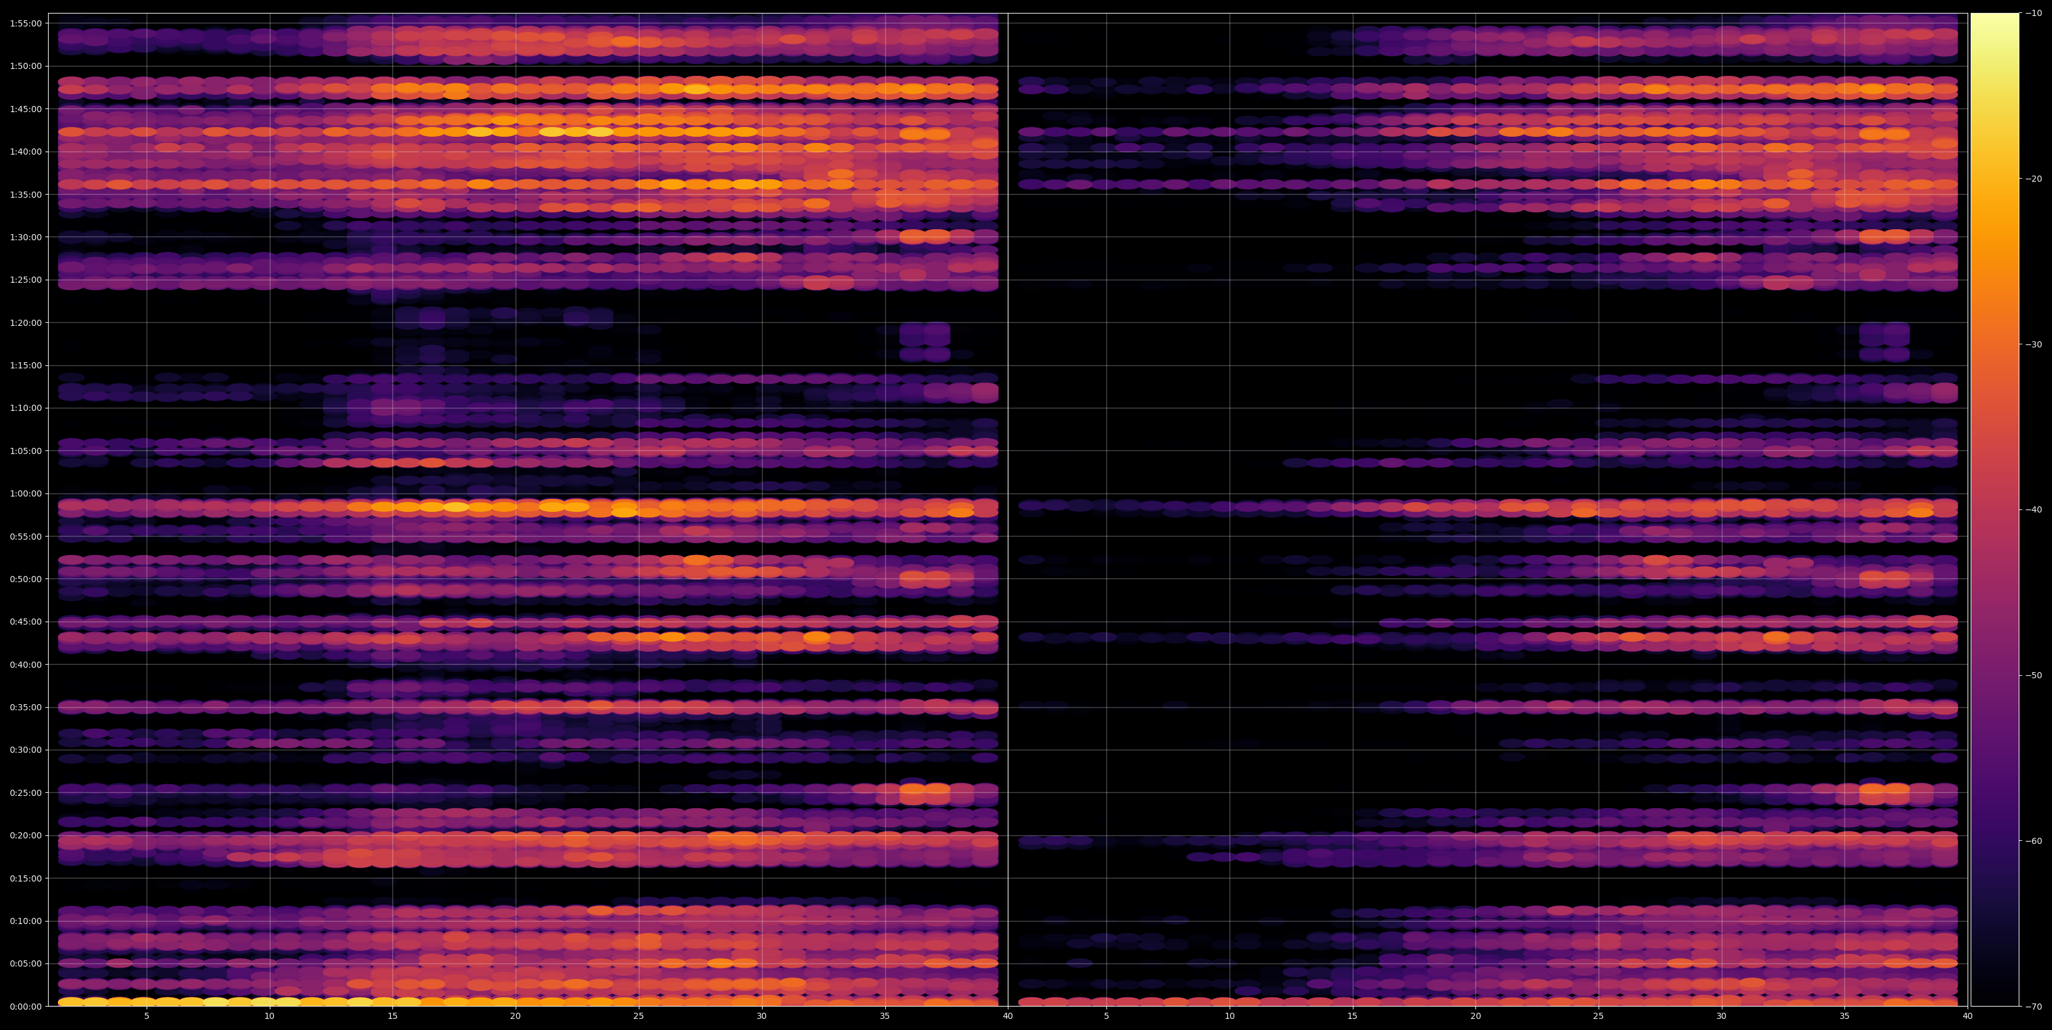Image resolution: width=2052 pixels, height=1030 pixels.
Task: Click x-axis label 5 under the left heatmap
Action: click(147, 1016)
